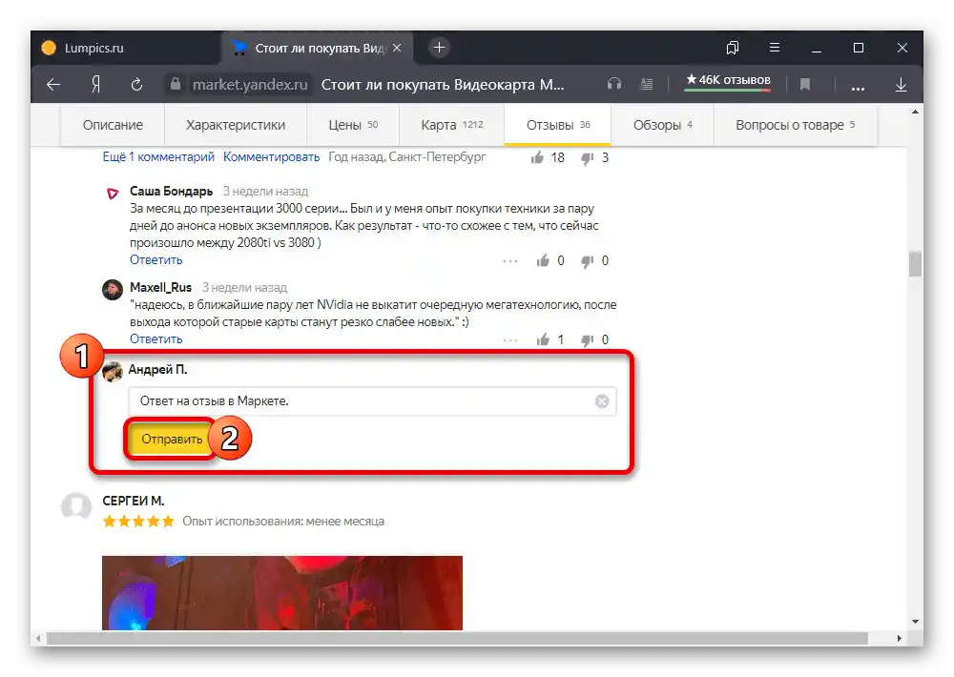Click the padlock site security icon
Screen dimensions: 954x677
tap(176, 84)
